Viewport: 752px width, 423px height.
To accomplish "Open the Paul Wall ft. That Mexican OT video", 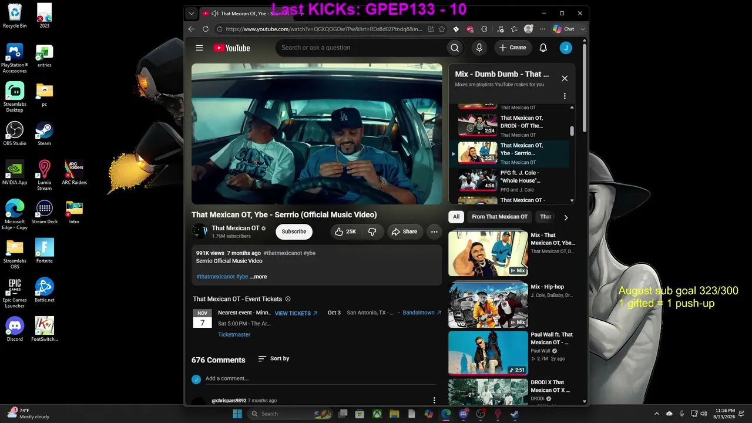I will click(488, 353).
